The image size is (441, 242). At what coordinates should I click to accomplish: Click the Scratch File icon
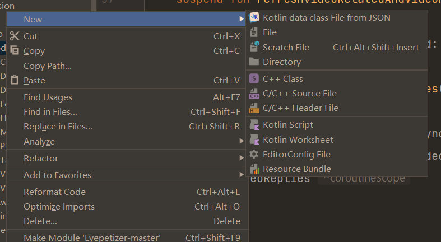pos(254,47)
